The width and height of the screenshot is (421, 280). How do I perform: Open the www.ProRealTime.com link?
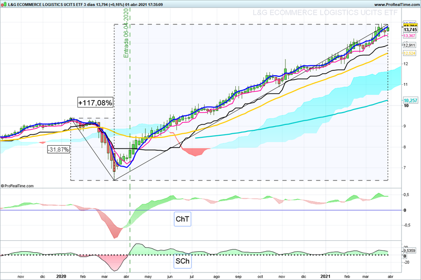pyautogui.click(x=397, y=4)
